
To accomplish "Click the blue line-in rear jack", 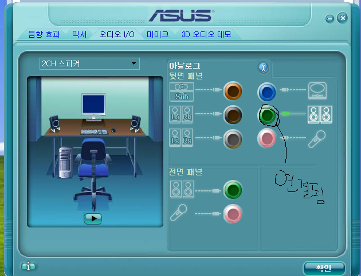I will (266, 92).
